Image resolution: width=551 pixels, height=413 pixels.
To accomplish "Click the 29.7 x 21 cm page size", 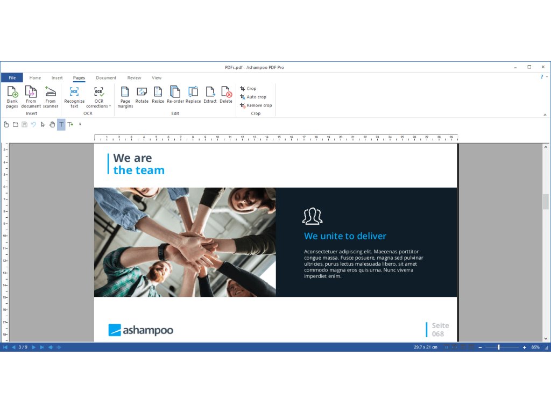I will (x=425, y=347).
